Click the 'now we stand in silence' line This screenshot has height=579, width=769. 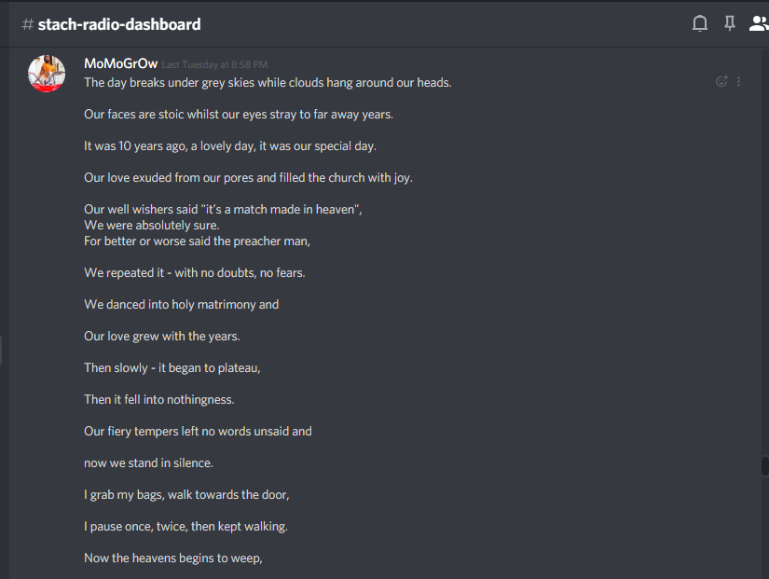148,462
